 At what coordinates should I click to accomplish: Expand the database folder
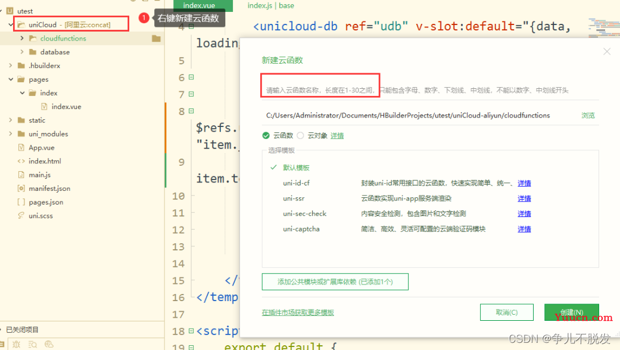[x=22, y=52]
